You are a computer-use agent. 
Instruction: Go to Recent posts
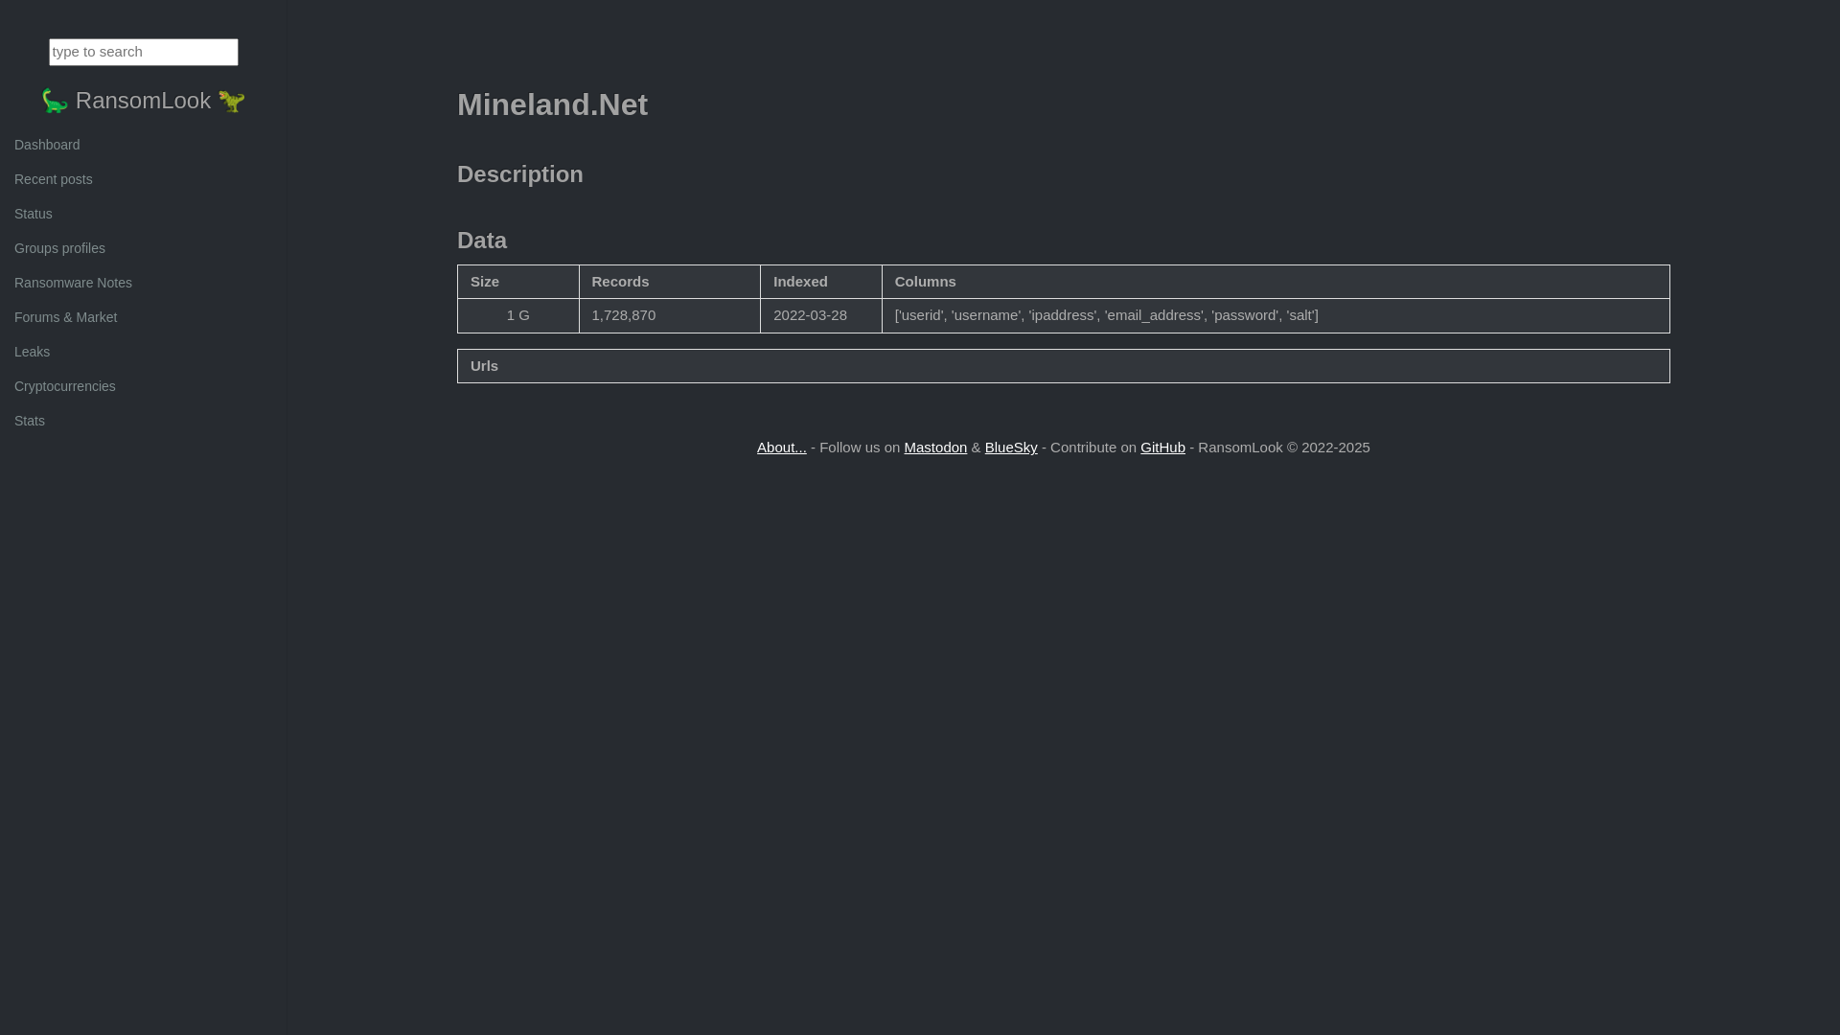point(54,179)
